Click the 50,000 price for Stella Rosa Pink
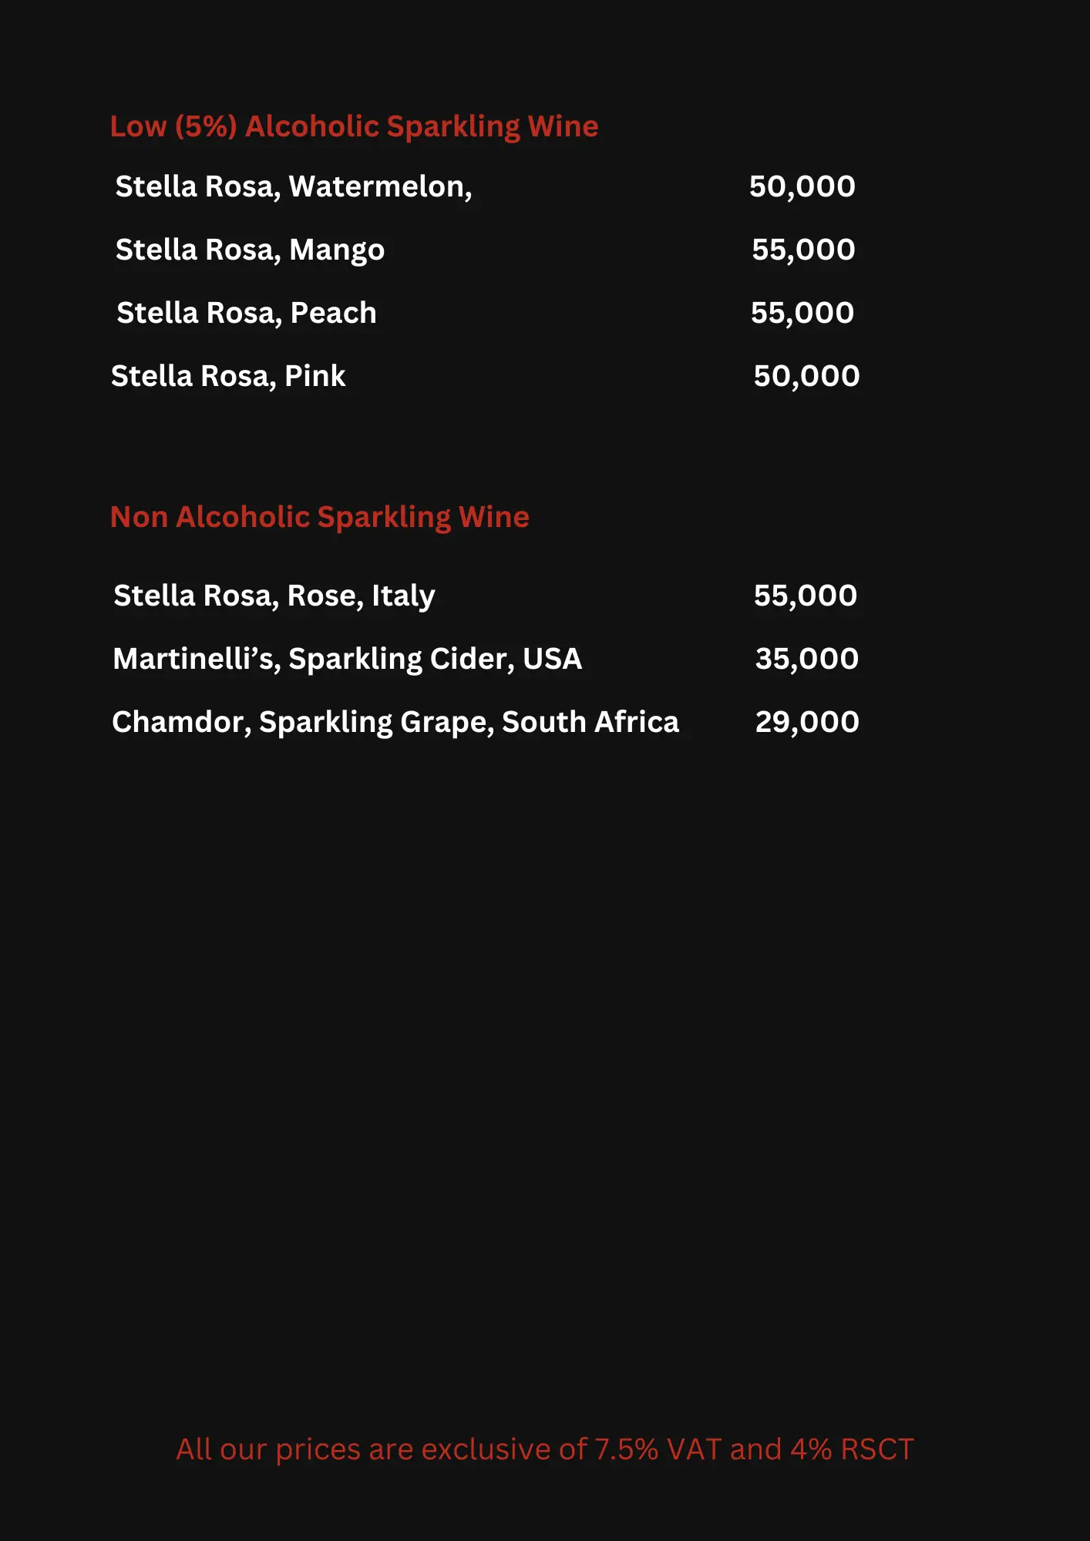 (x=806, y=376)
